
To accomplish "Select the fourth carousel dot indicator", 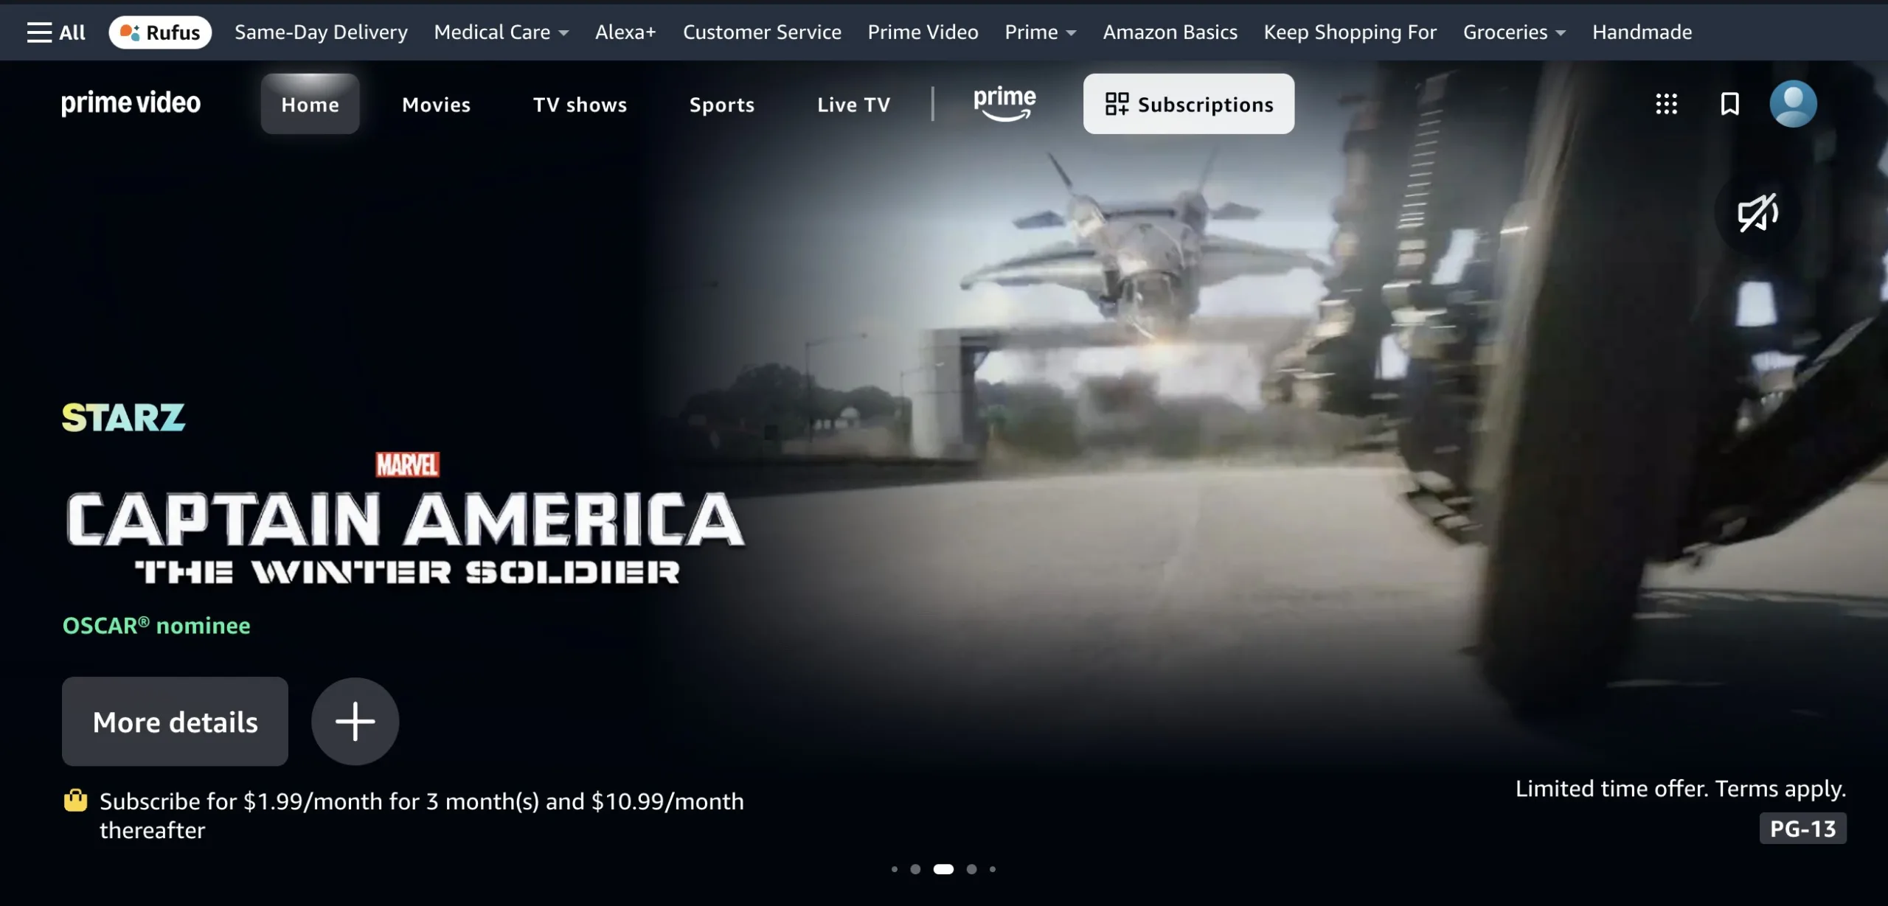I will (972, 869).
